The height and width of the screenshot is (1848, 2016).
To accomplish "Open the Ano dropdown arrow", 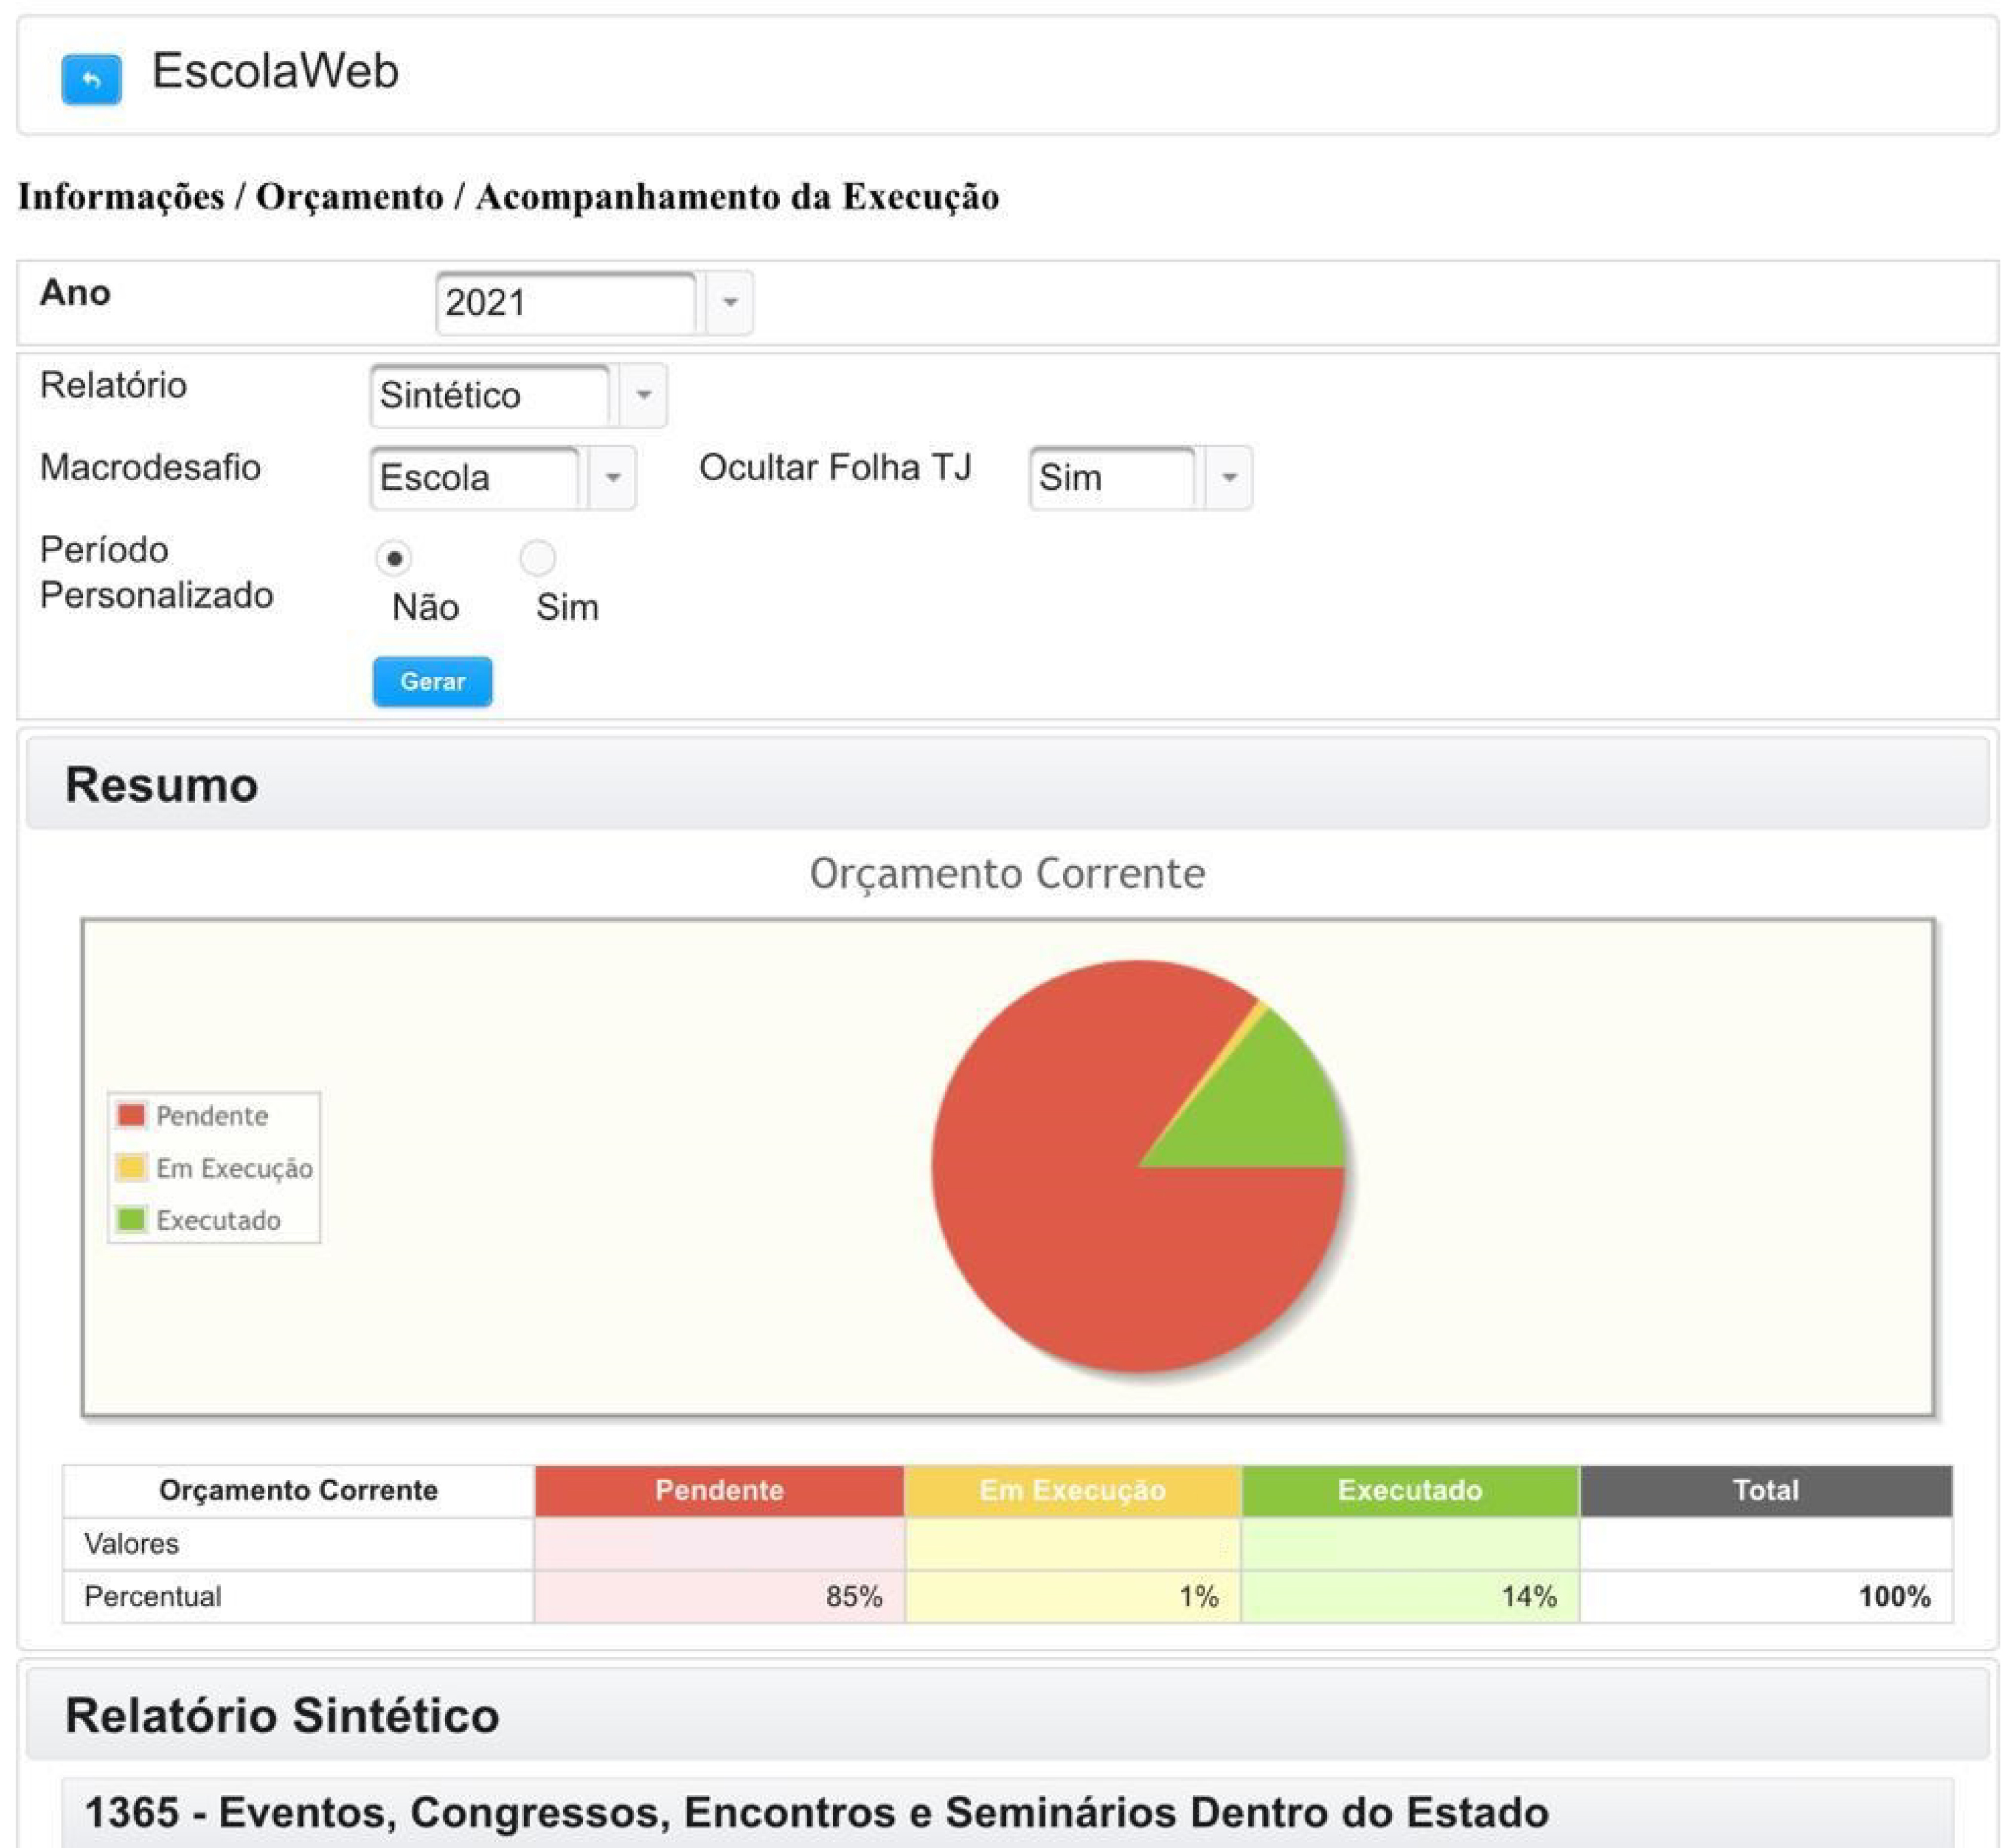I will 729,302.
